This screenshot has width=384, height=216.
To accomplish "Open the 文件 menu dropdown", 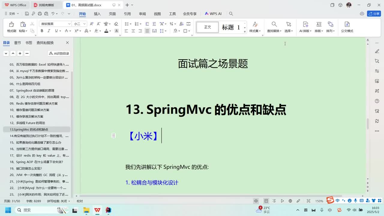I will (12, 14).
